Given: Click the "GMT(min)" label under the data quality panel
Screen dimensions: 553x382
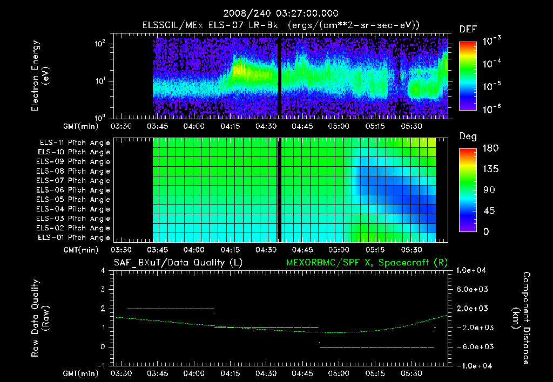Looking at the screenshot, I should pyautogui.click(x=81, y=373).
